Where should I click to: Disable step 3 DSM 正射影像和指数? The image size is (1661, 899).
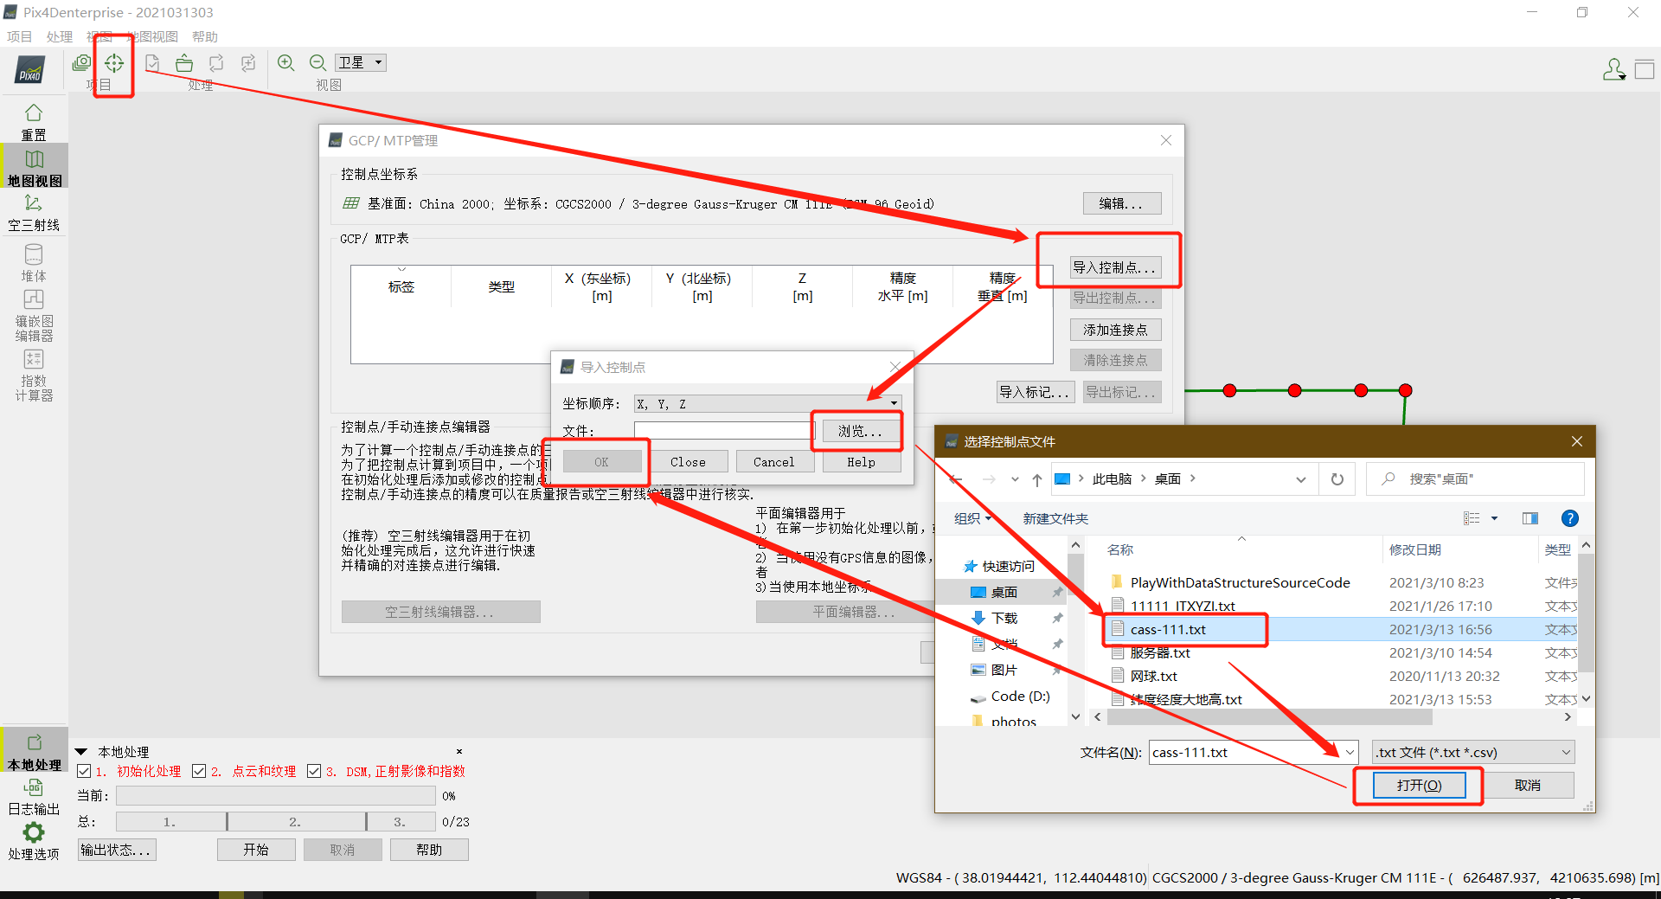pyautogui.click(x=314, y=770)
